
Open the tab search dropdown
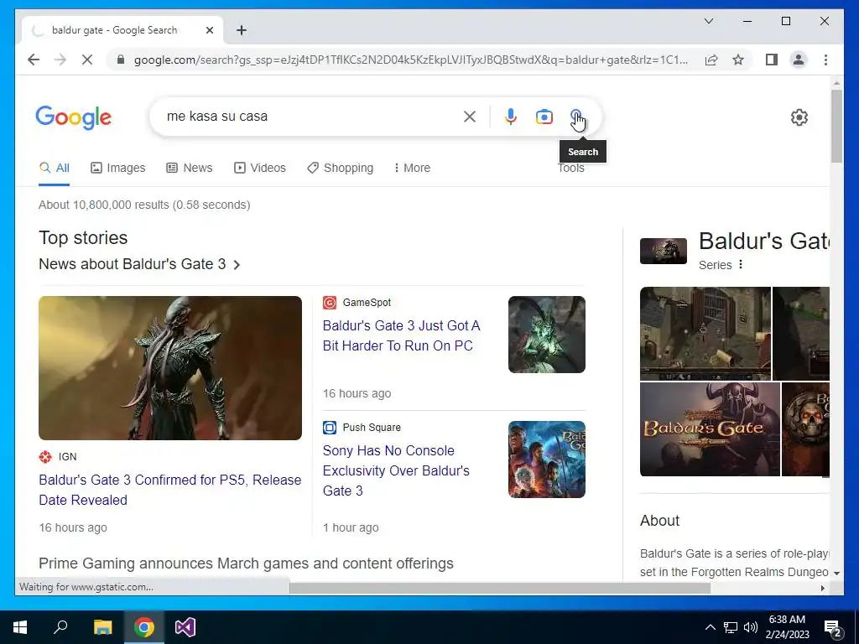pos(708,21)
